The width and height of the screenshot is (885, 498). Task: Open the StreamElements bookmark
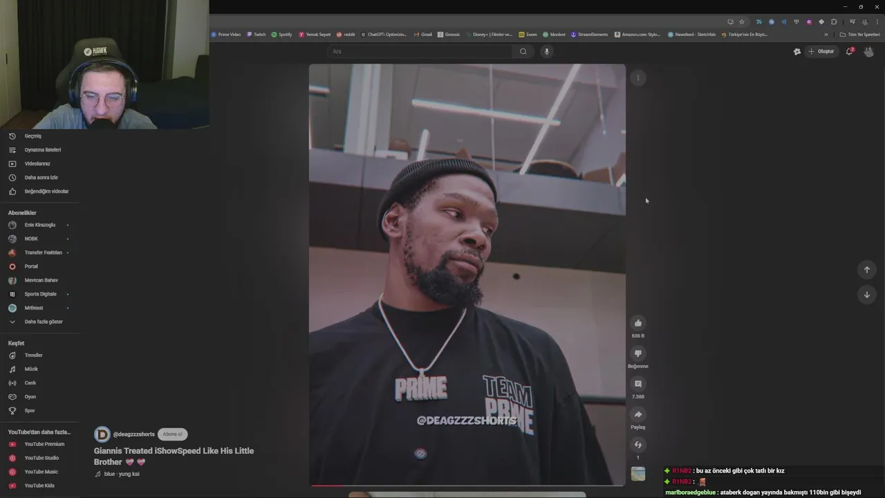click(x=590, y=35)
